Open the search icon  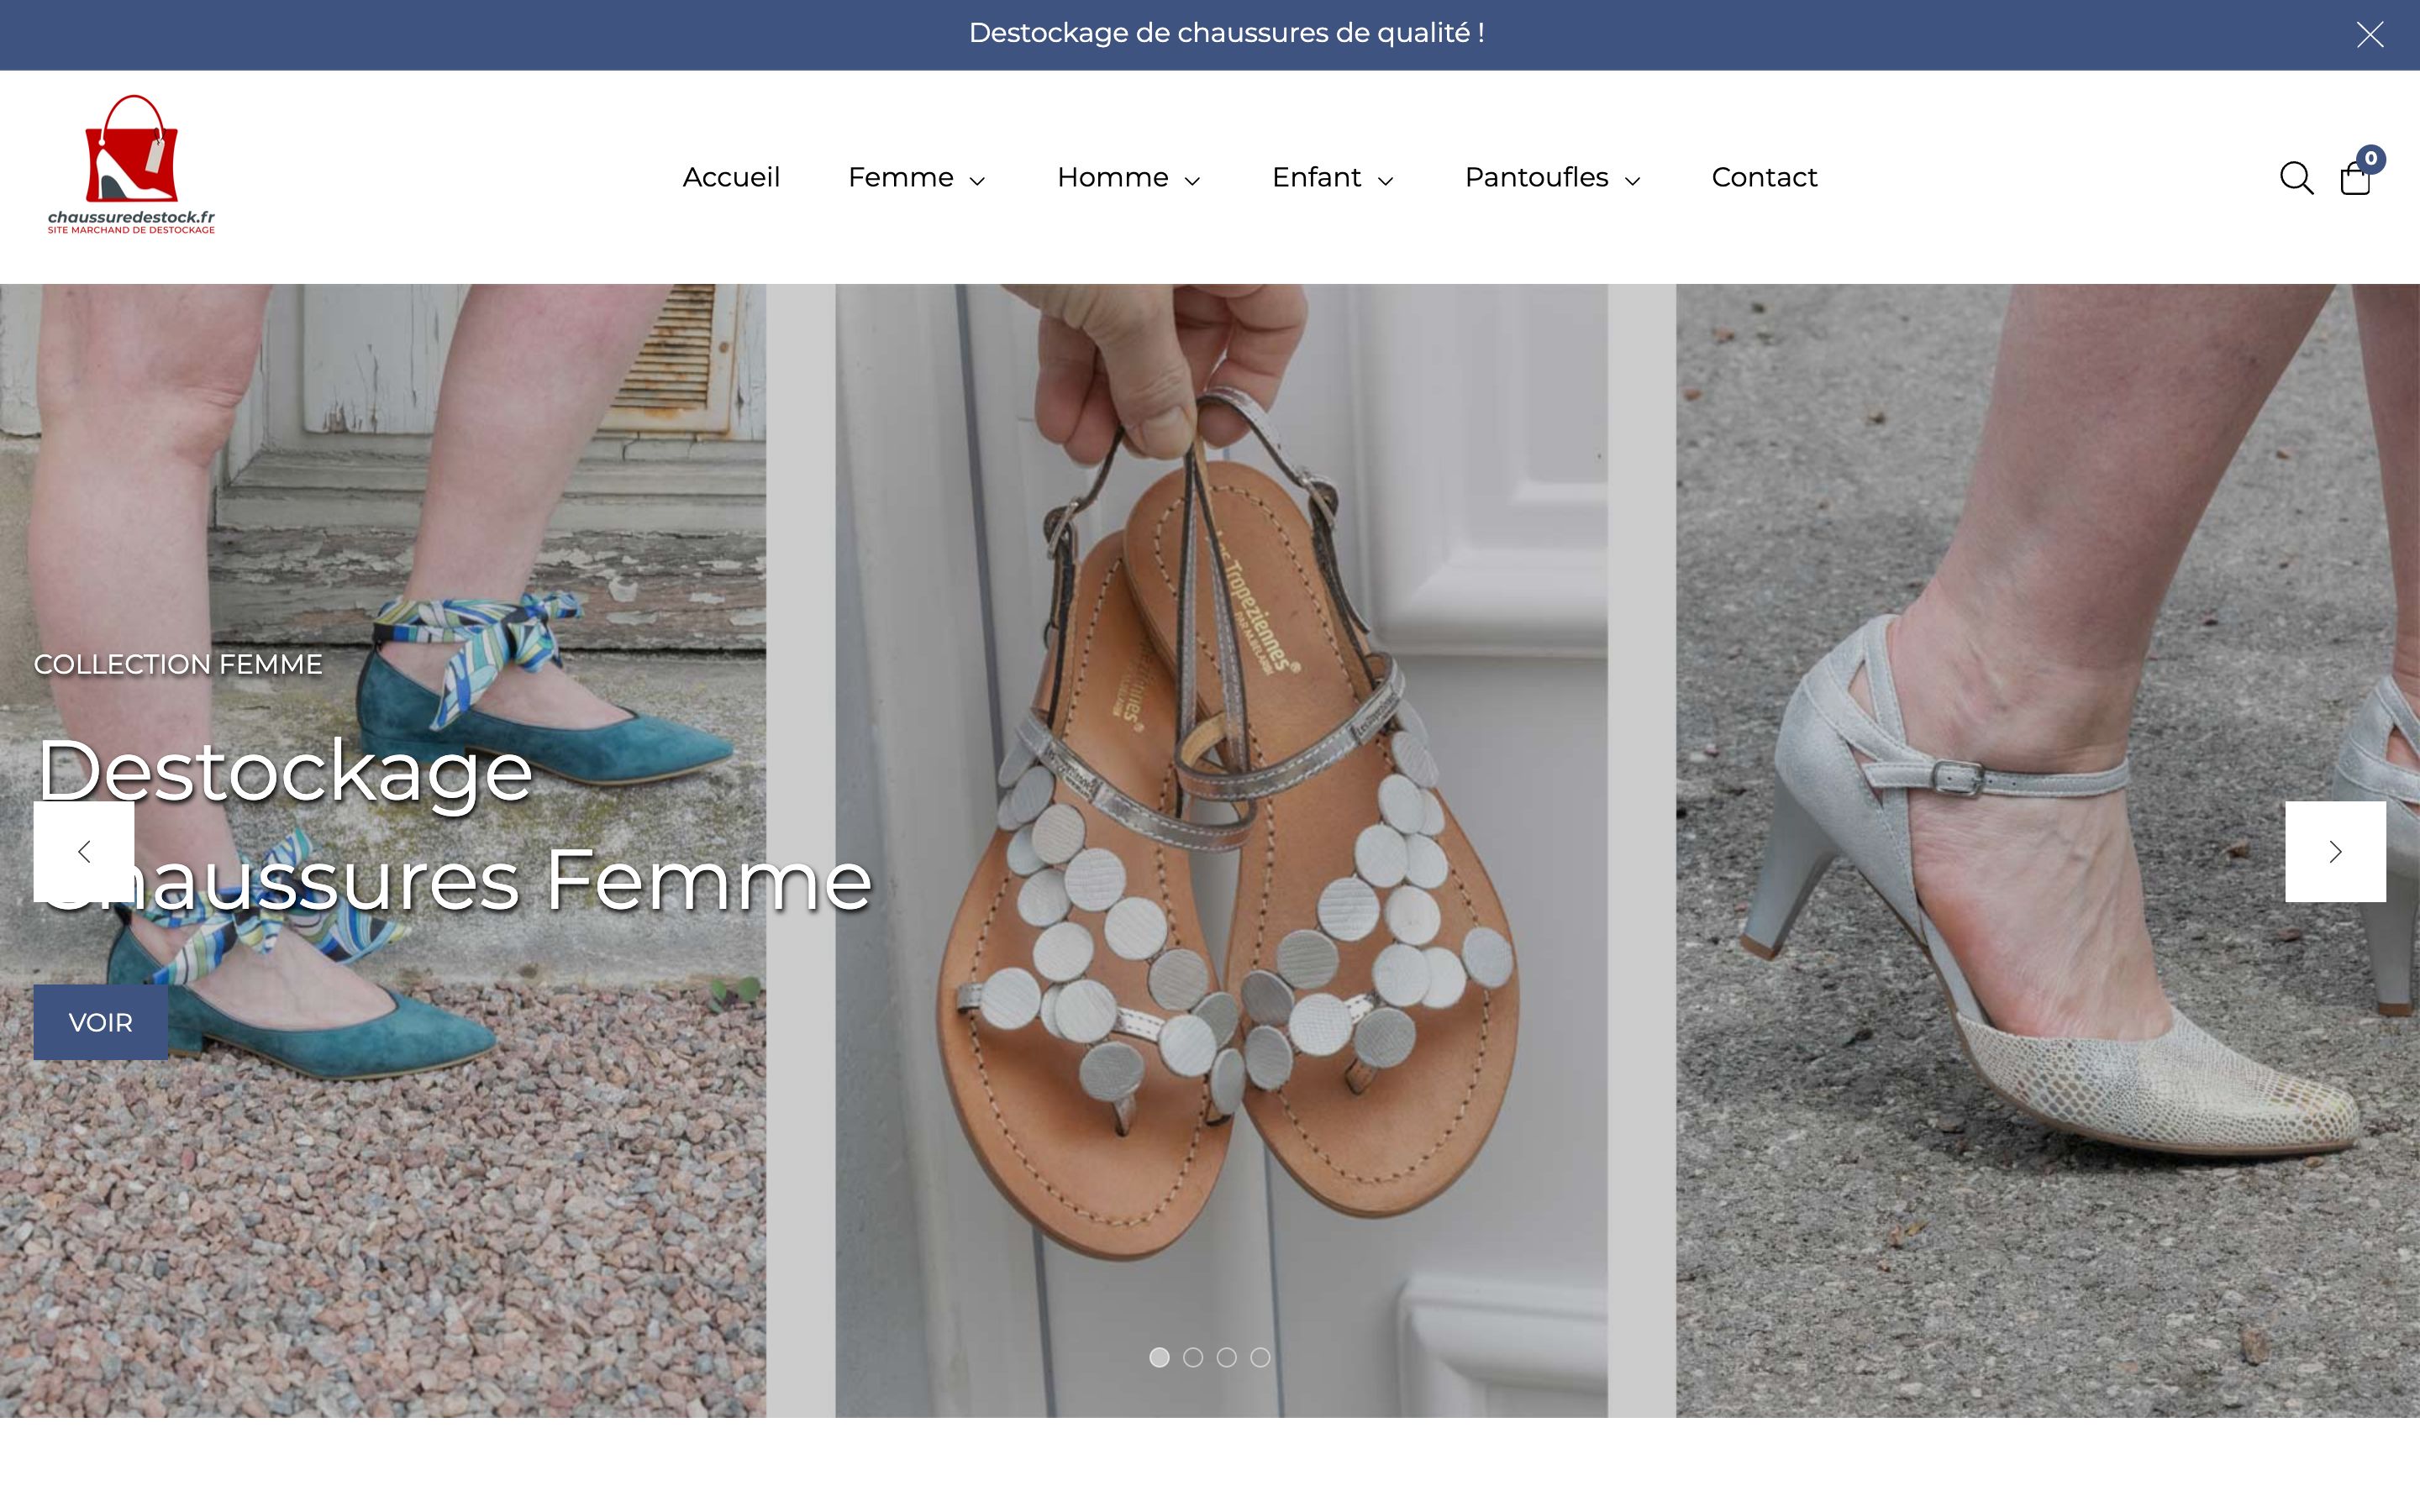[2296, 178]
